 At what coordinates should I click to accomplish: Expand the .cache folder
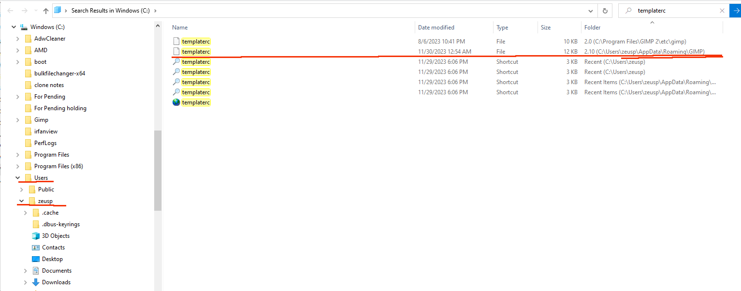pyautogui.click(x=26, y=213)
